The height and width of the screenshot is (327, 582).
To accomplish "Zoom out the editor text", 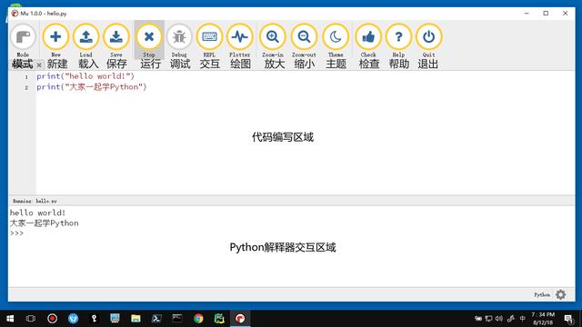I will point(304,37).
